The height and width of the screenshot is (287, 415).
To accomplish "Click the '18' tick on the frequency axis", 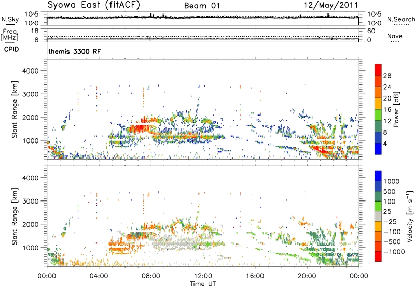I will (x=35, y=31).
